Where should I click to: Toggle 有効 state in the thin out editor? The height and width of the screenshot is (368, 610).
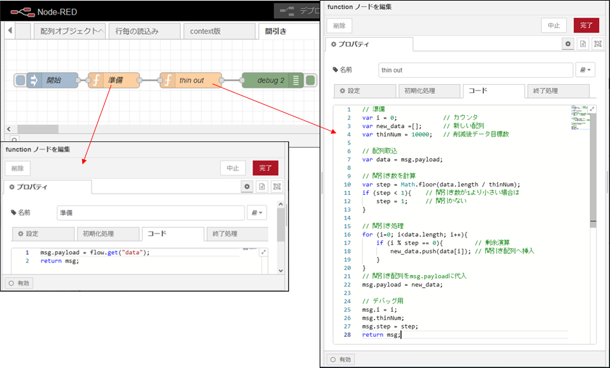[x=339, y=358]
